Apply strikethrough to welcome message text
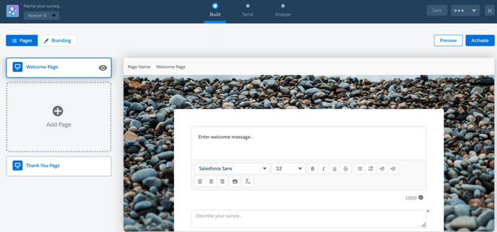This screenshot has height=232, width=497. point(345,169)
